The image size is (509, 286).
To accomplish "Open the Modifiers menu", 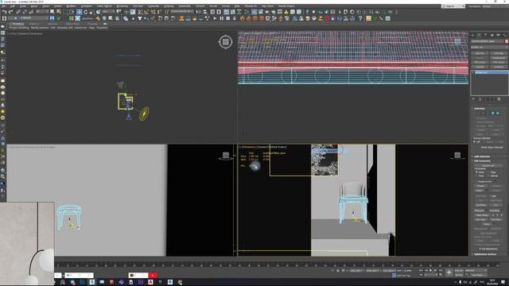I will click(x=71, y=6).
